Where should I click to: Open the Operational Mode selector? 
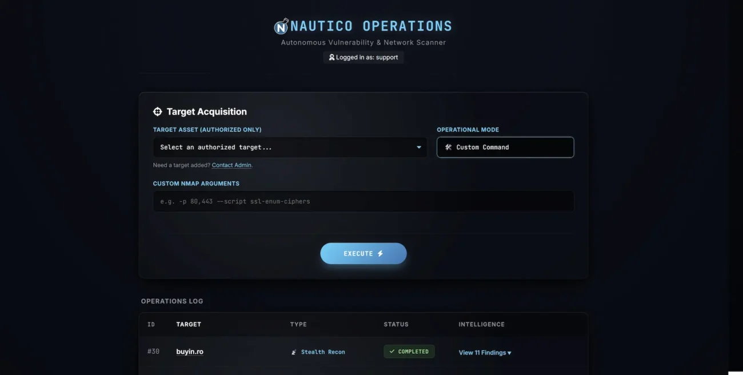coord(505,147)
